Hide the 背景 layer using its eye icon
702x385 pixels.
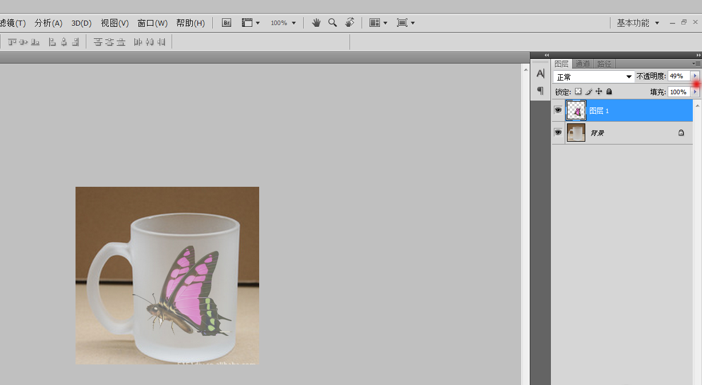point(558,132)
